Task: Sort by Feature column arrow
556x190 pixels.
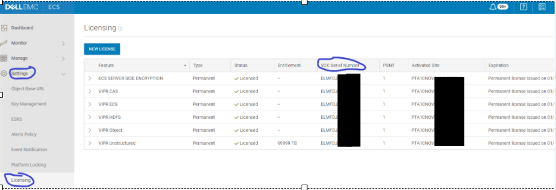Action: [x=185, y=65]
